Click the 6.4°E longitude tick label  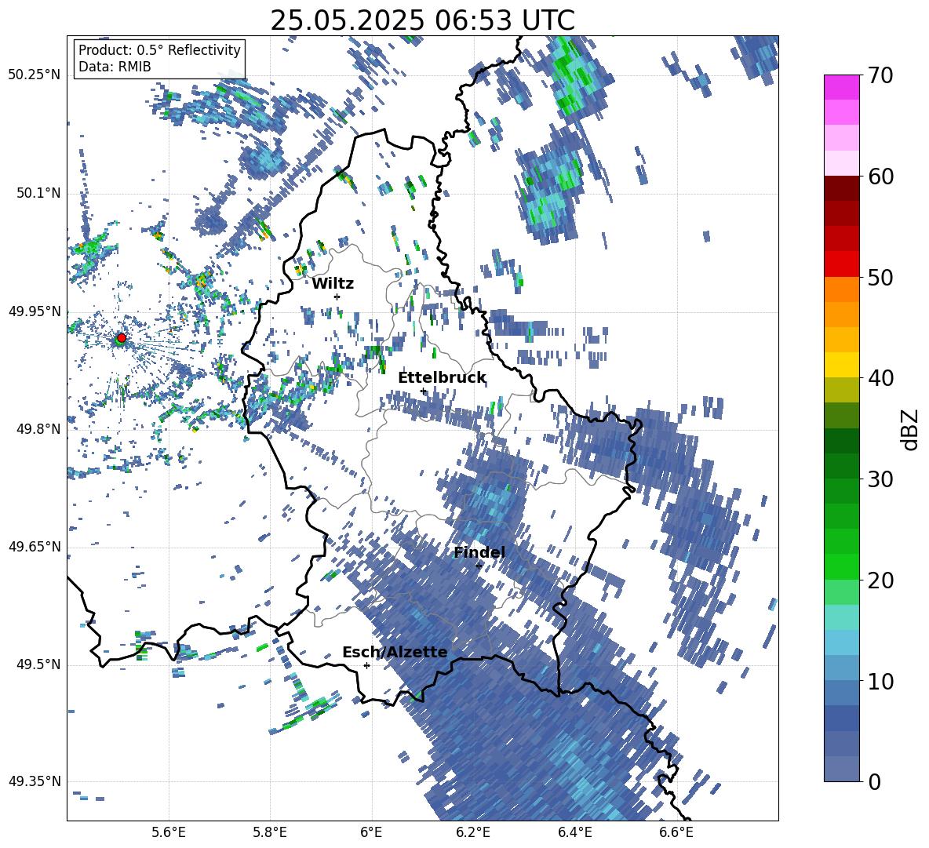574,832
